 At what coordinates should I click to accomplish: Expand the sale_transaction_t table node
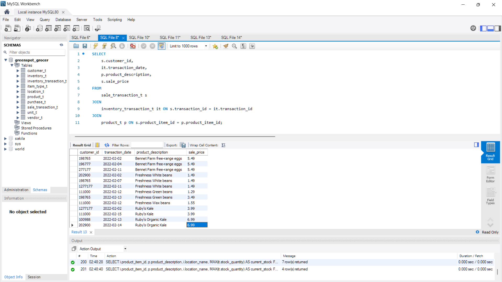click(x=18, y=107)
